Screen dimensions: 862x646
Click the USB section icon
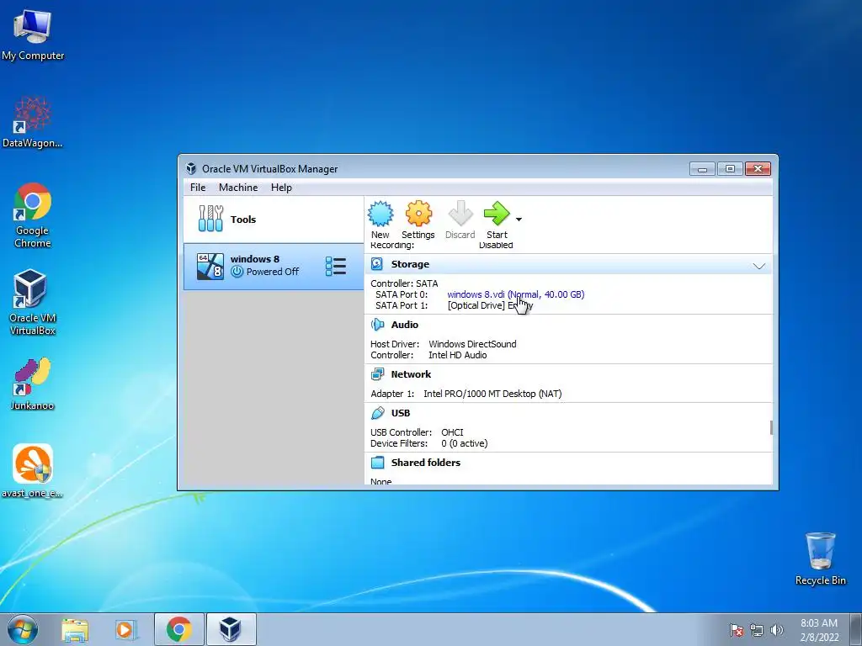[x=377, y=413]
